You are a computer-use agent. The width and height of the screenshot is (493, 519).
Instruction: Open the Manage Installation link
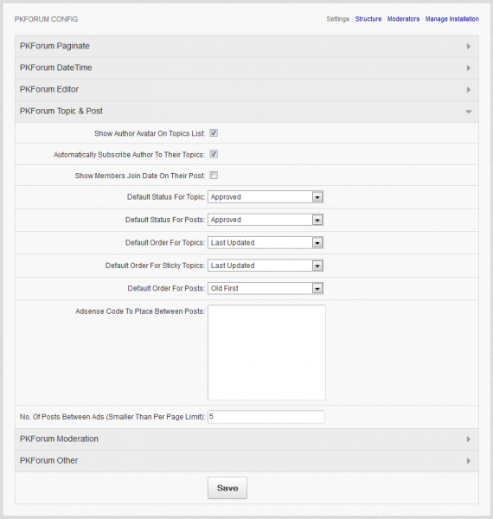click(452, 19)
